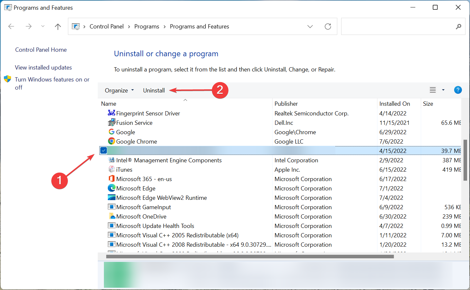The image size is (470, 290).
Task: Maximize the Programs and Features window
Action: click(435, 7)
